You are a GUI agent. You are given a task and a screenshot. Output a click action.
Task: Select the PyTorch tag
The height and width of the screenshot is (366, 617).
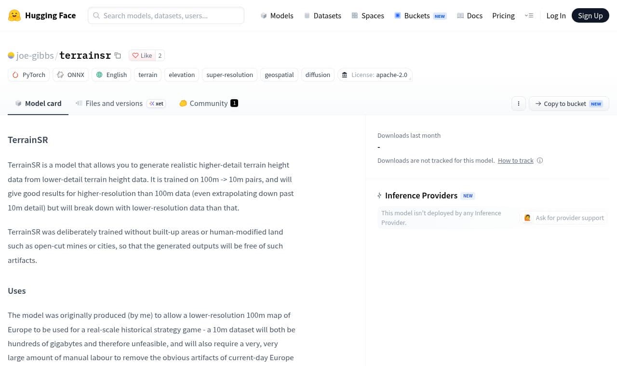tap(29, 75)
